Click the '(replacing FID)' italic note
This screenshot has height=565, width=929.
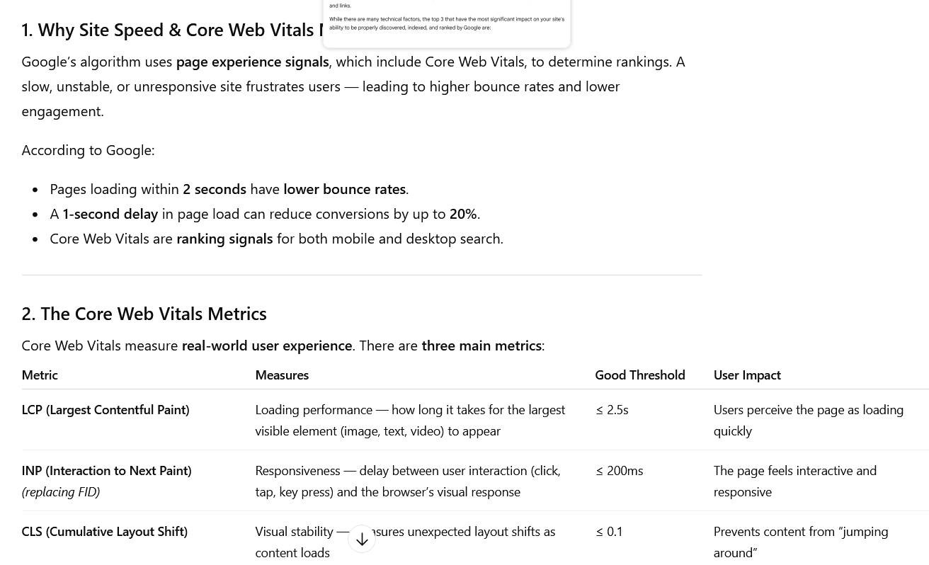coord(61,491)
